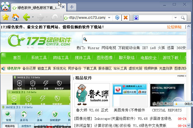This screenshot has width=193, height=128.
Task: Click in the address bar URL field
Action: point(87,18)
